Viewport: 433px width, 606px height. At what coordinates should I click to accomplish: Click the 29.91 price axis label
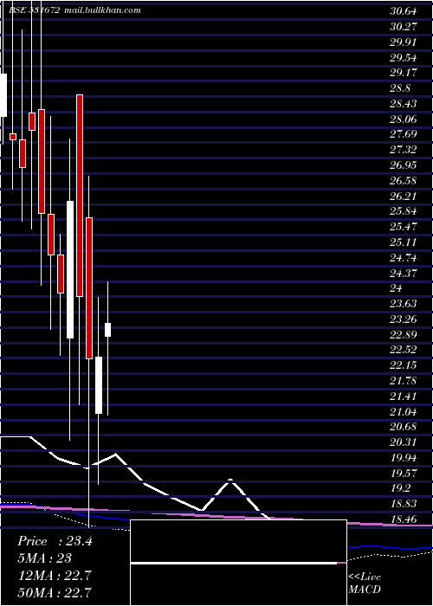click(404, 42)
